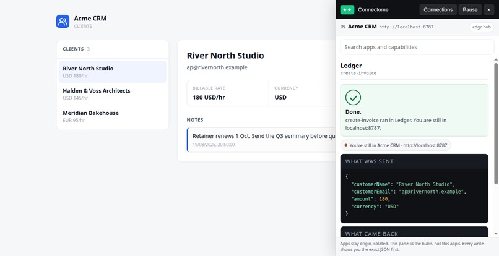Click the Connectome title text
This screenshot has height=256, width=499.
373,9
